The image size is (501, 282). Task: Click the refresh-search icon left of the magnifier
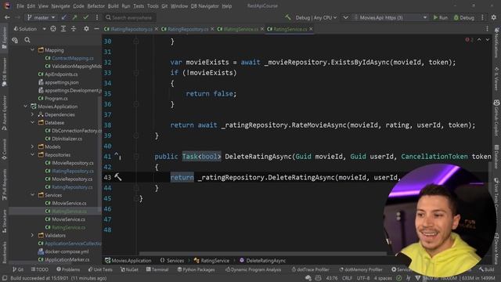[x=15, y=40]
